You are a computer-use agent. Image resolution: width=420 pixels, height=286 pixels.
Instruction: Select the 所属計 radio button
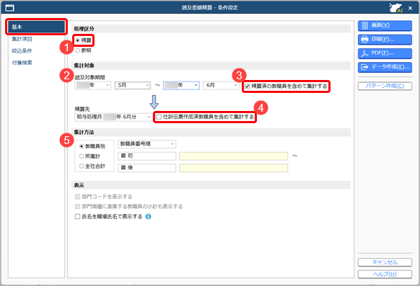tap(82, 156)
